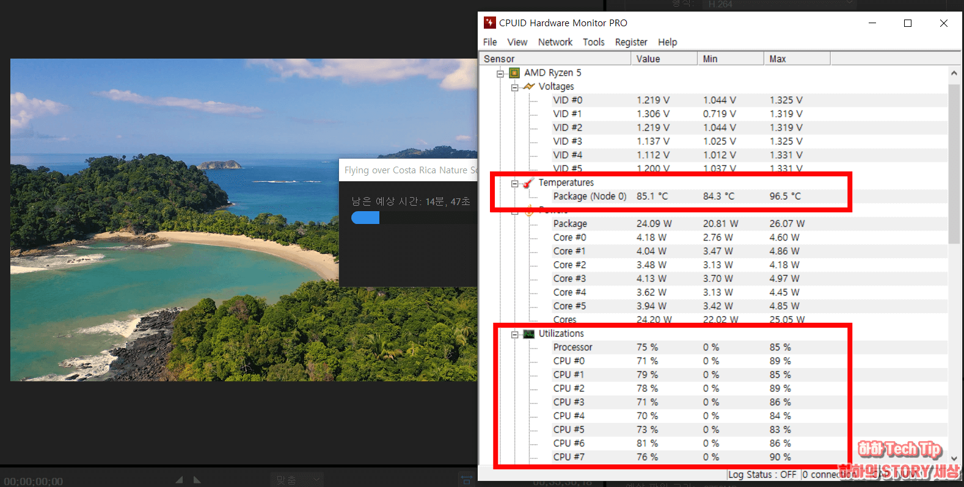
Task: Click the Voltages lightning icon
Action: pos(529,87)
